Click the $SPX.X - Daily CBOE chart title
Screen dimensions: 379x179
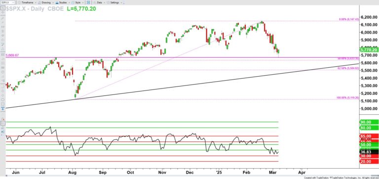point(36,9)
